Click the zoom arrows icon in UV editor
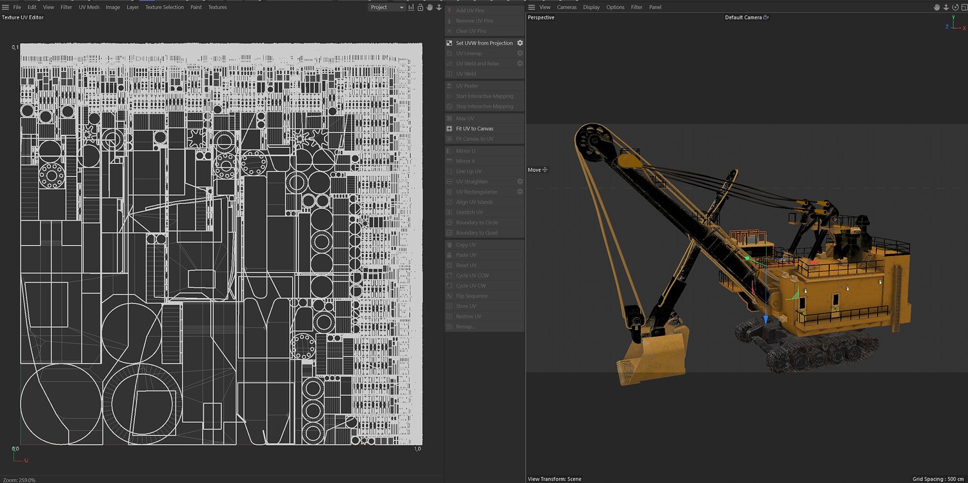Viewport: 968px width, 483px height. [x=439, y=7]
